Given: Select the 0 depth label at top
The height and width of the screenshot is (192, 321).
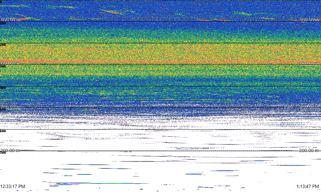Looking at the screenshot, I should [1, 1].
